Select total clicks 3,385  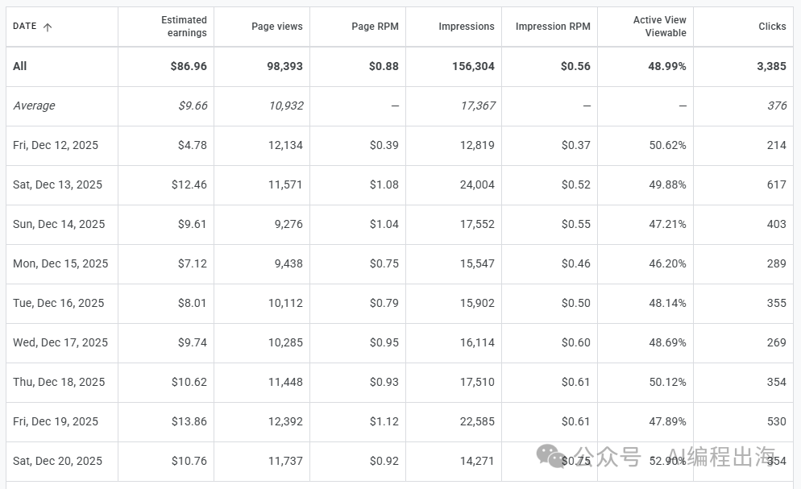(x=771, y=66)
